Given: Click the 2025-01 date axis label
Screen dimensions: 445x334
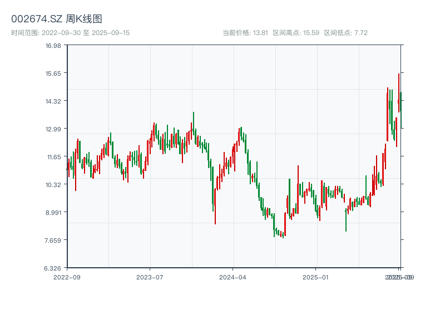Looking at the screenshot, I should [316, 277].
